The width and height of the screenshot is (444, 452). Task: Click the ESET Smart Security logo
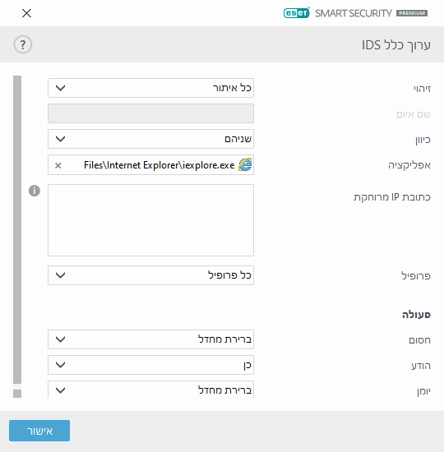355,13
